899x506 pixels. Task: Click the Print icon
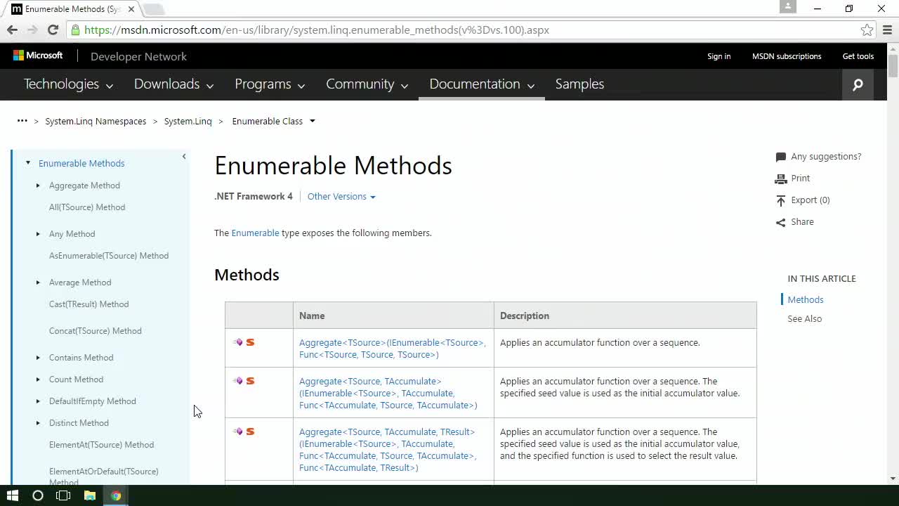pos(781,178)
